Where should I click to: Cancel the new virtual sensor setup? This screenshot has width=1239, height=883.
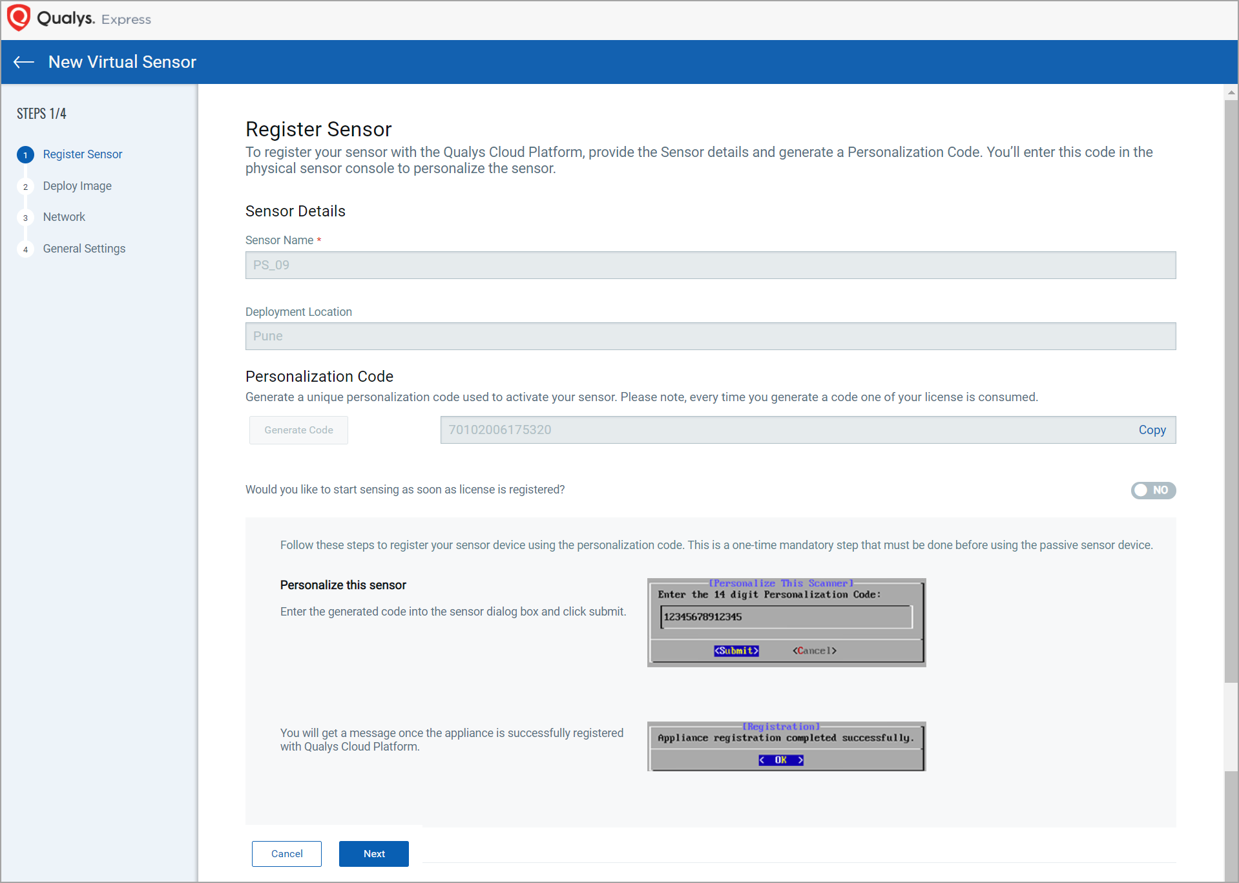286,853
